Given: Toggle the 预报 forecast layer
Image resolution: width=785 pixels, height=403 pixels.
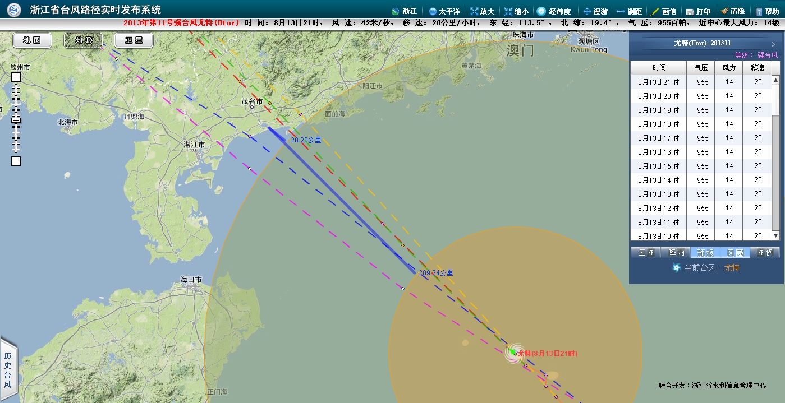Looking at the screenshot, I should 705,253.
